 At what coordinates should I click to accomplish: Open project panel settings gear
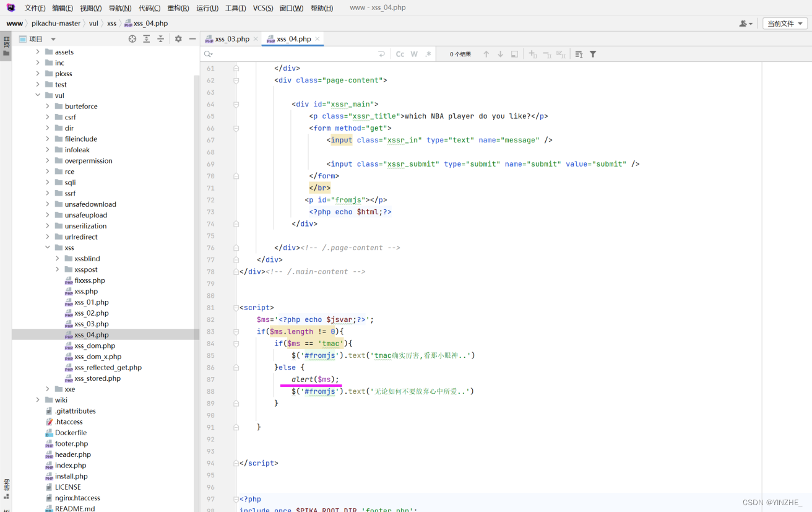[x=178, y=39]
